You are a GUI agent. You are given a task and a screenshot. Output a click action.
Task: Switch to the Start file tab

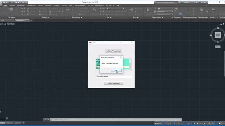(2, 20)
